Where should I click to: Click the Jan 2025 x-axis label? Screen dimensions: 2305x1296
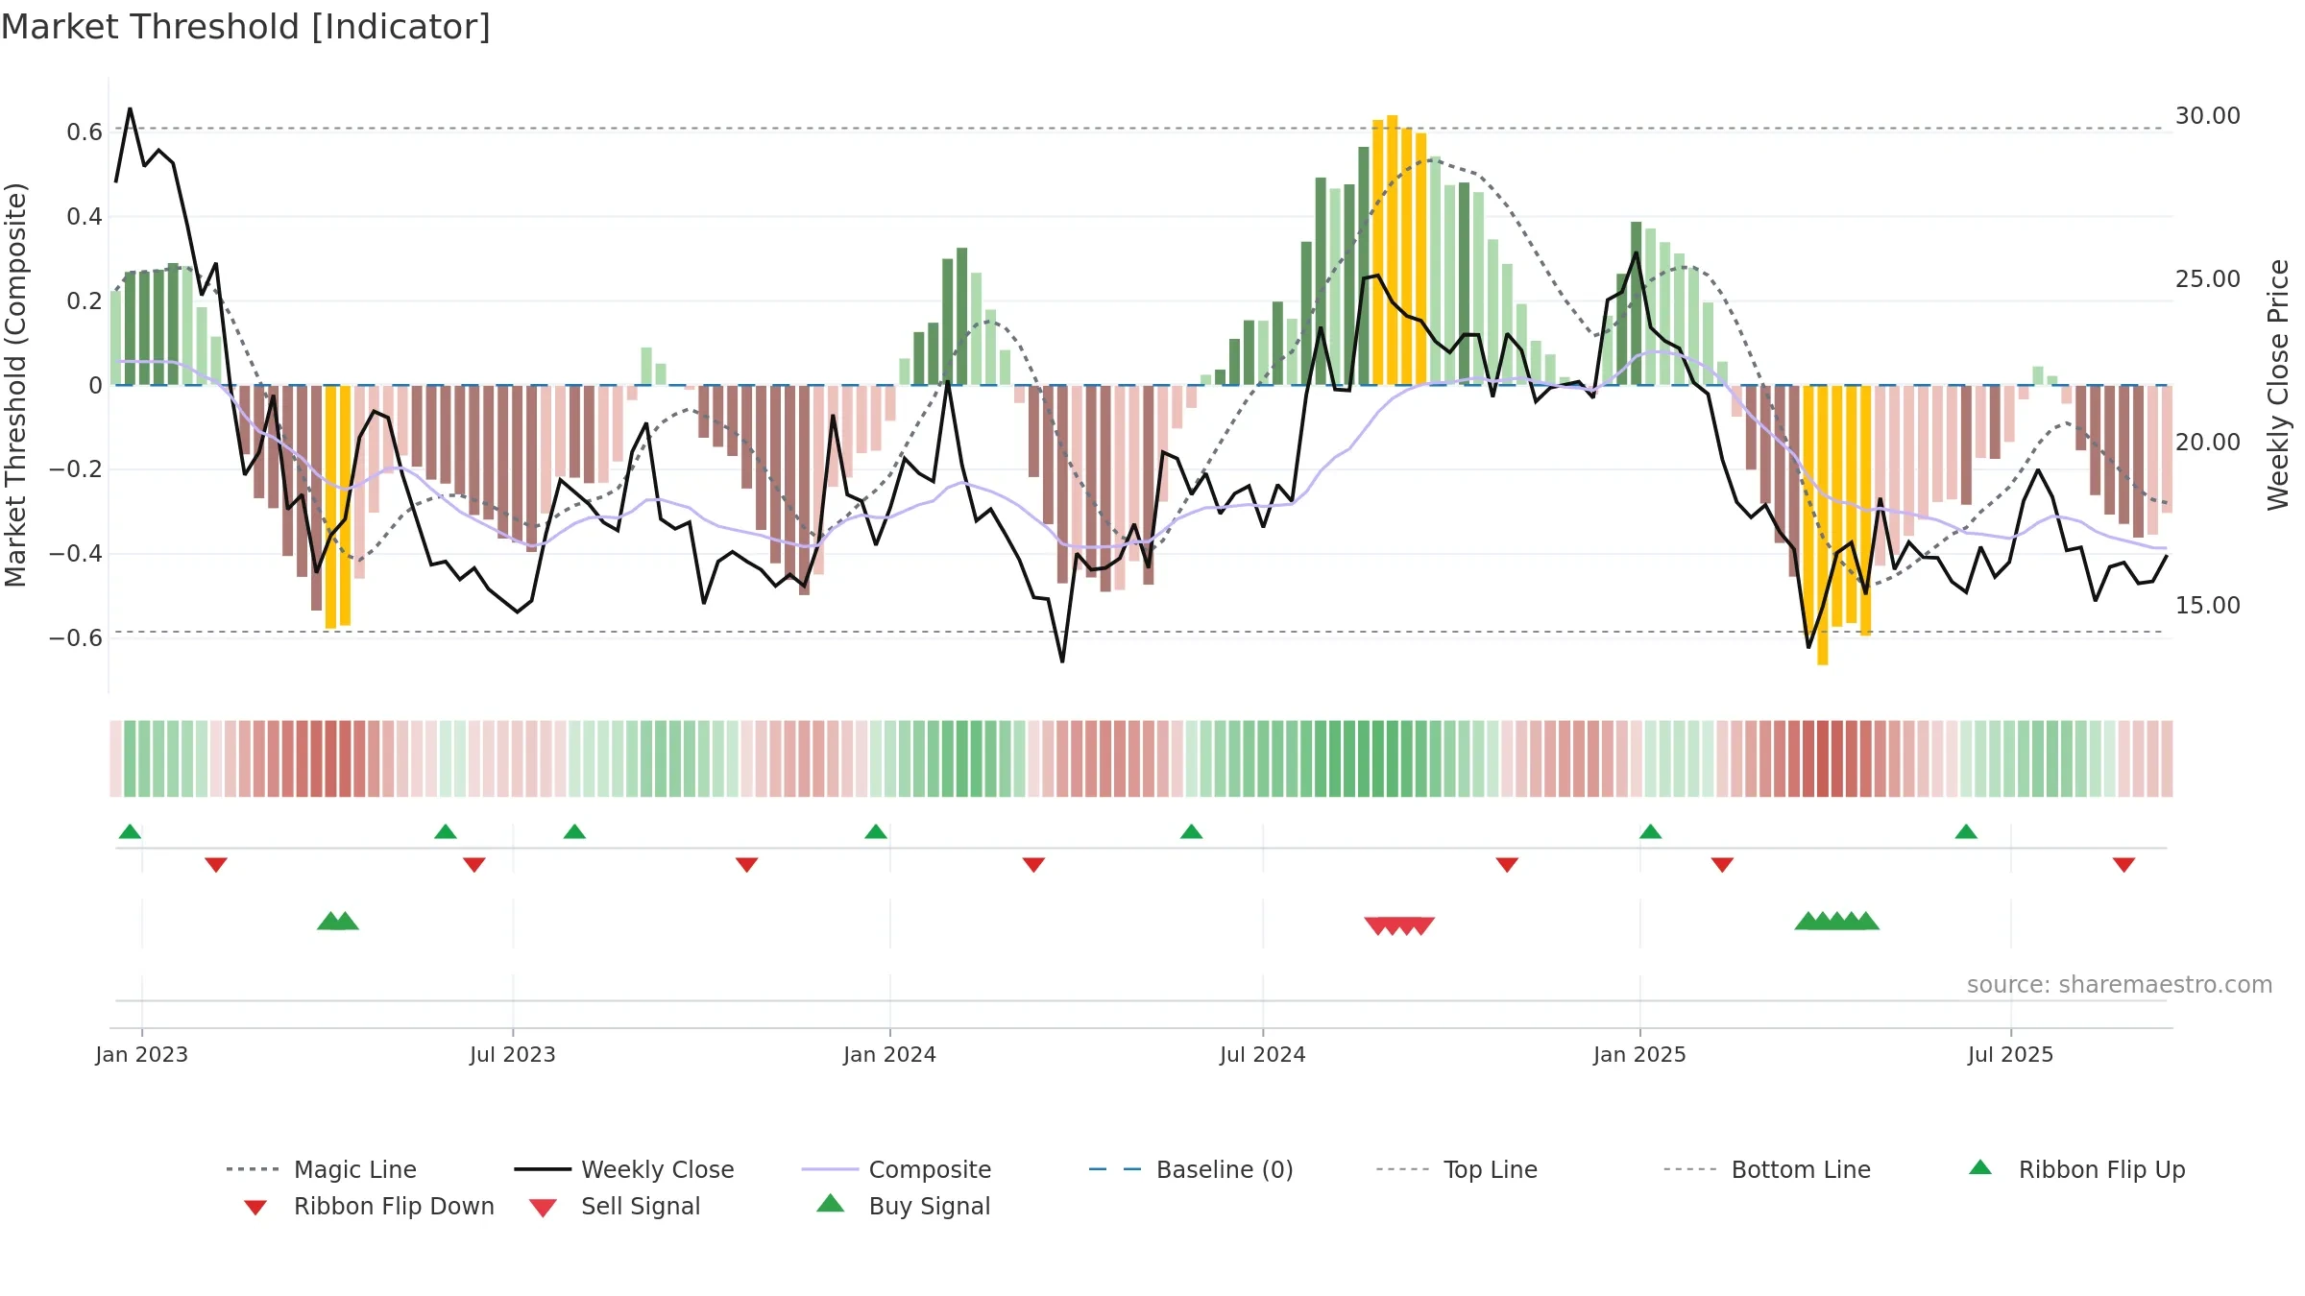point(1640,1055)
